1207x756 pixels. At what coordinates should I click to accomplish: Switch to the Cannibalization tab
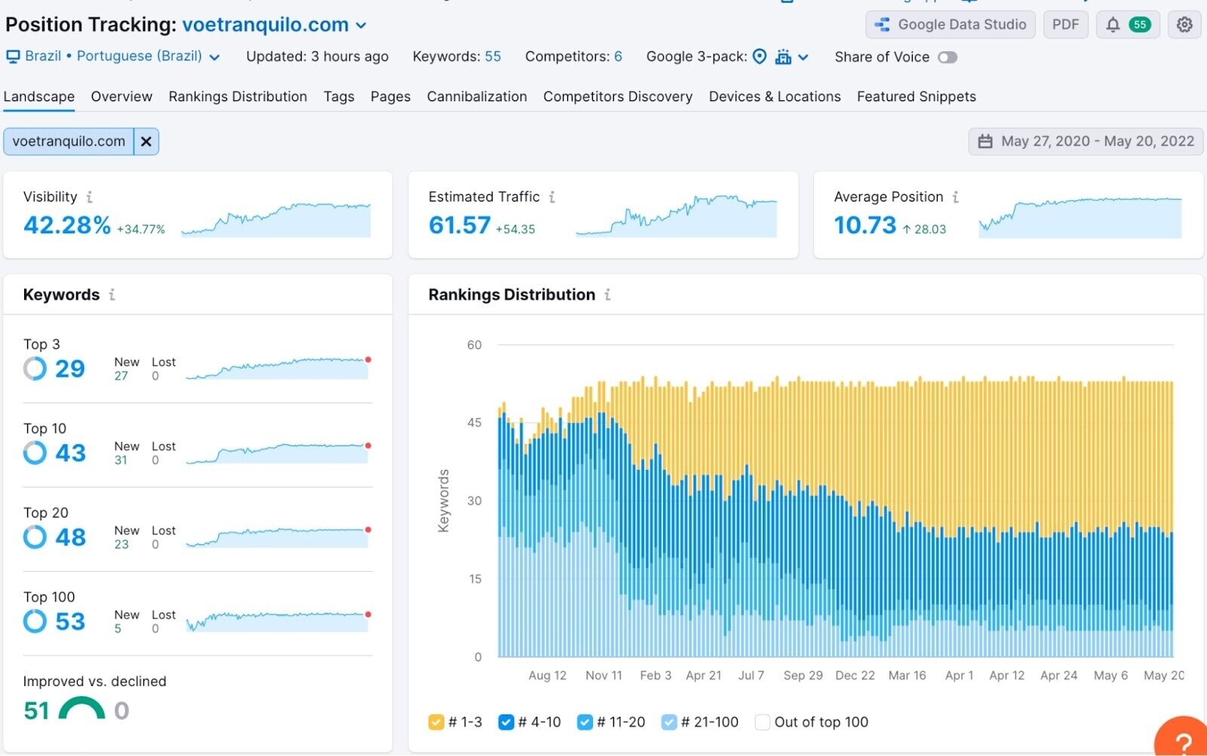tap(477, 97)
